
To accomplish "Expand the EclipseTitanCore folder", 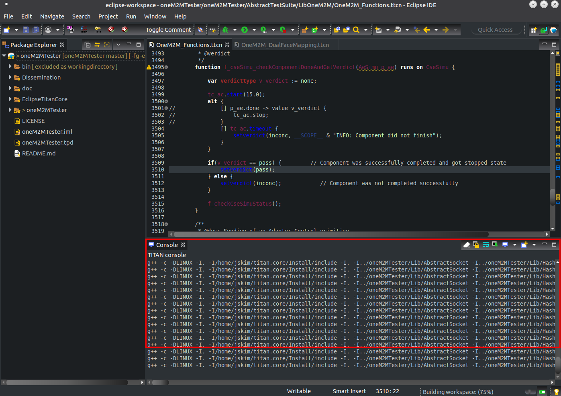I will pyautogui.click(x=10, y=99).
